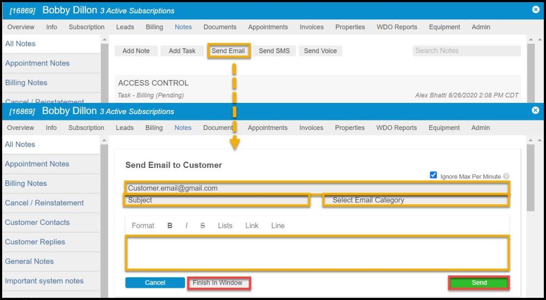This screenshot has height=300, width=546.
Task: Uncheck the Ignore Max Per Minute checkbox
Action: [x=433, y=175]
